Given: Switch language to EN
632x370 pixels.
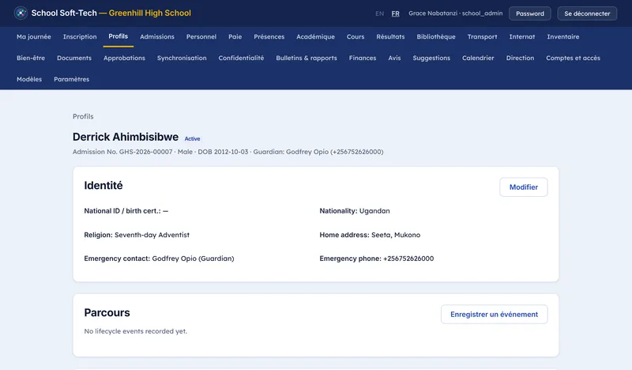Looking at the screenshot, I should tap(379, 13).
